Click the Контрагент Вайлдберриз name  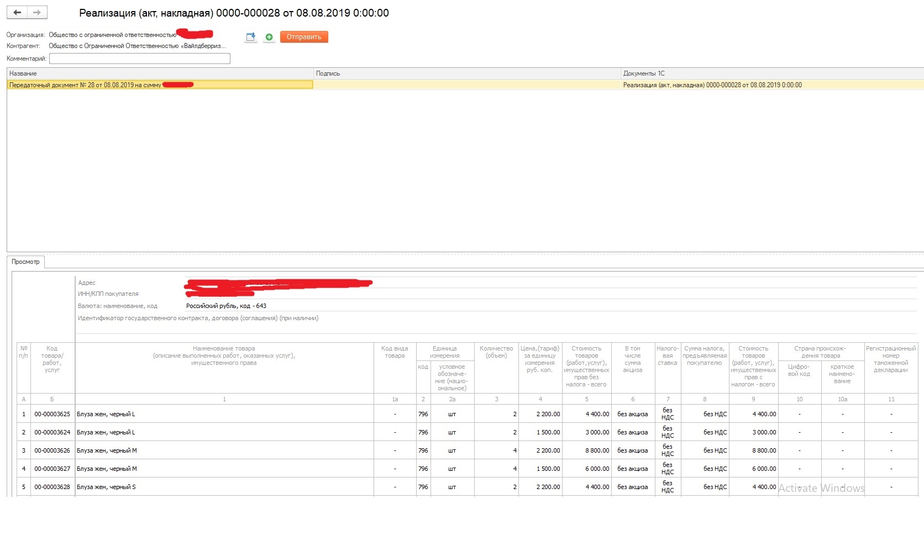[137, 46]
